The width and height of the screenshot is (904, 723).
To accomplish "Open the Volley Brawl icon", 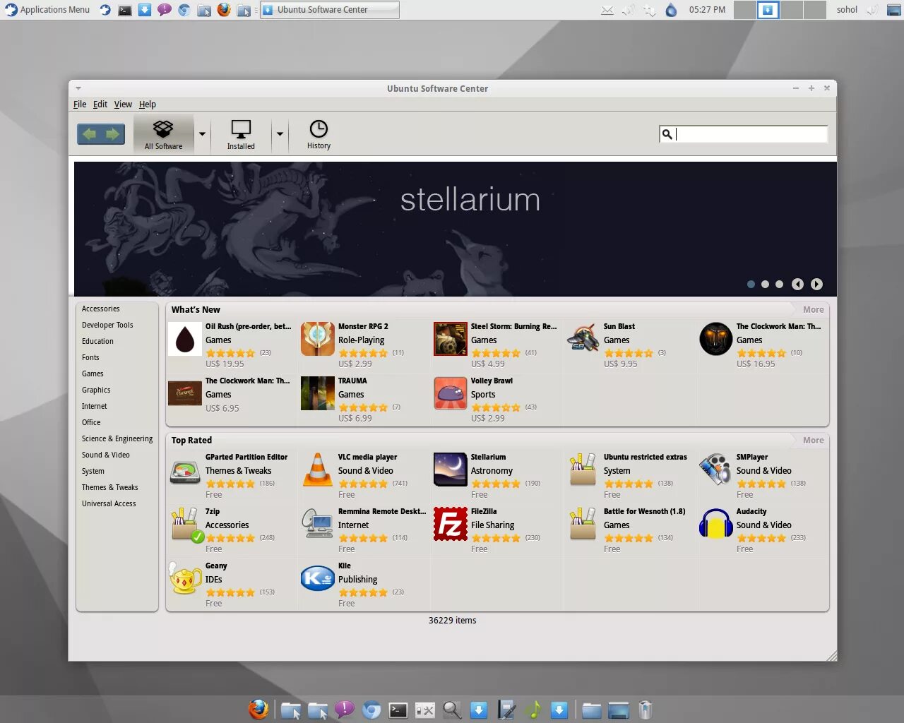I will click(451, 393).
